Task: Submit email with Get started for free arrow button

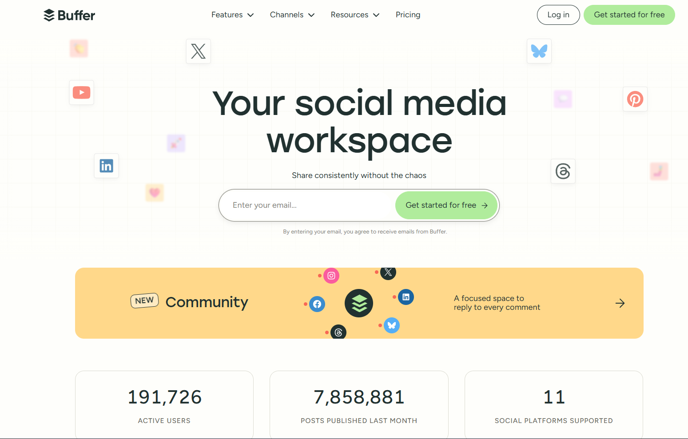Action: click(x=446, y=205)
